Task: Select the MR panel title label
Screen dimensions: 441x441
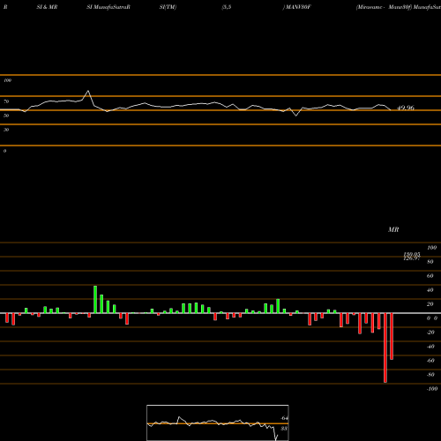Action: [x=393, y=229]
